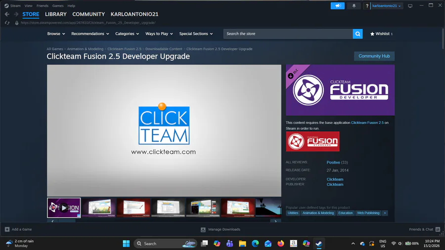Open the View menu
Image resolution: width=445 pixels, height=250 pixels.
(x=28, y=5)
